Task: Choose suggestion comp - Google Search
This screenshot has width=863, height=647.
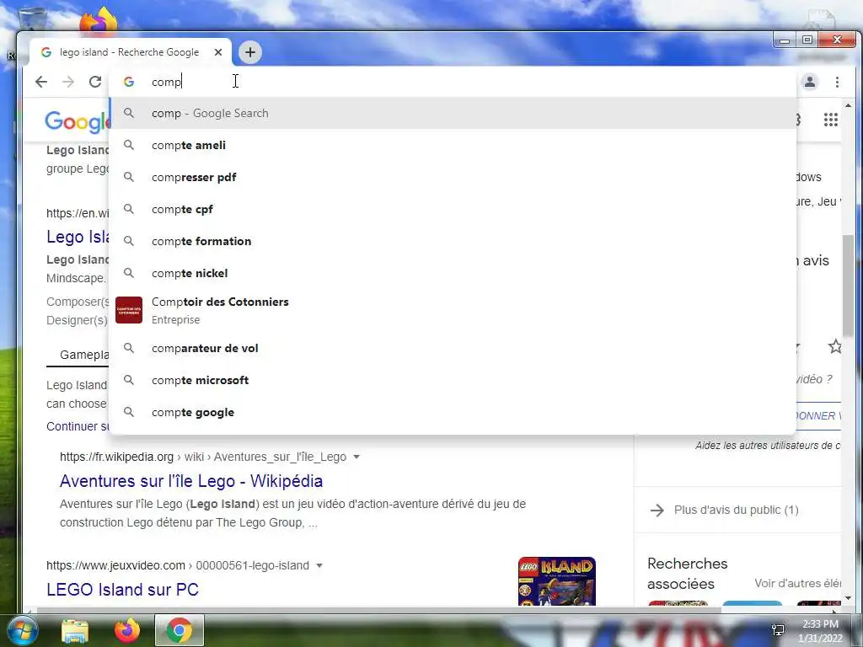Action: tap(453, 114)
